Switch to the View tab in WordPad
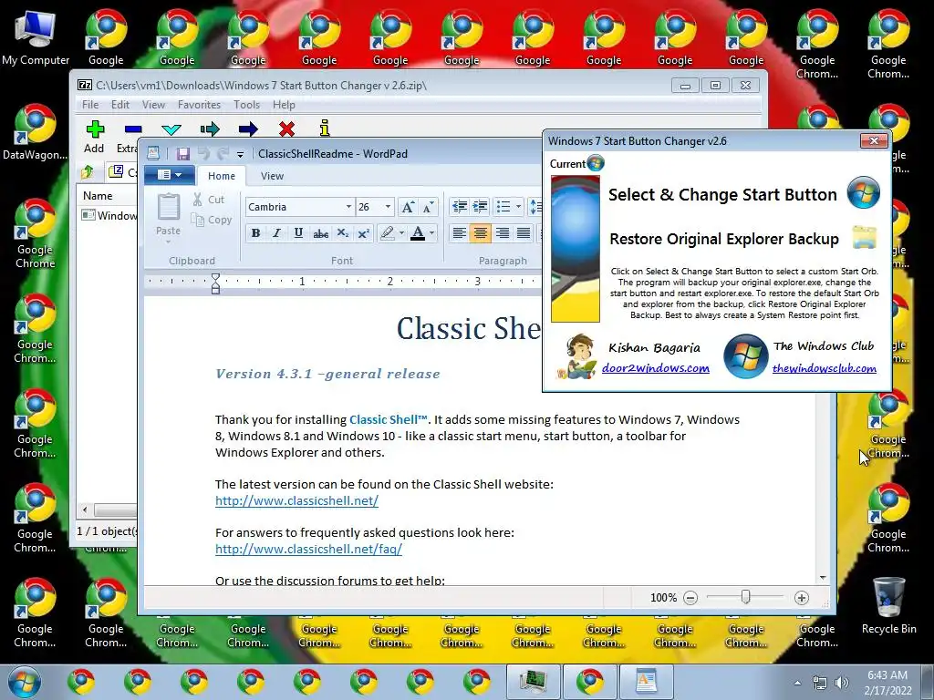 272,176
